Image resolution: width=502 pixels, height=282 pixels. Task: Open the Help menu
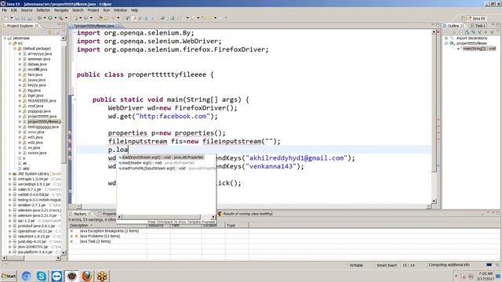[134, 10]
